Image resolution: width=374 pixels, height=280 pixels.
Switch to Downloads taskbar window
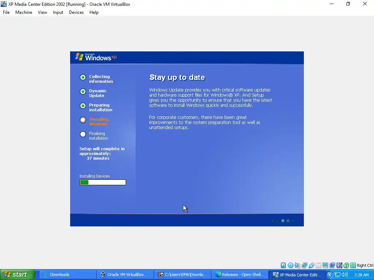(68, 275)
